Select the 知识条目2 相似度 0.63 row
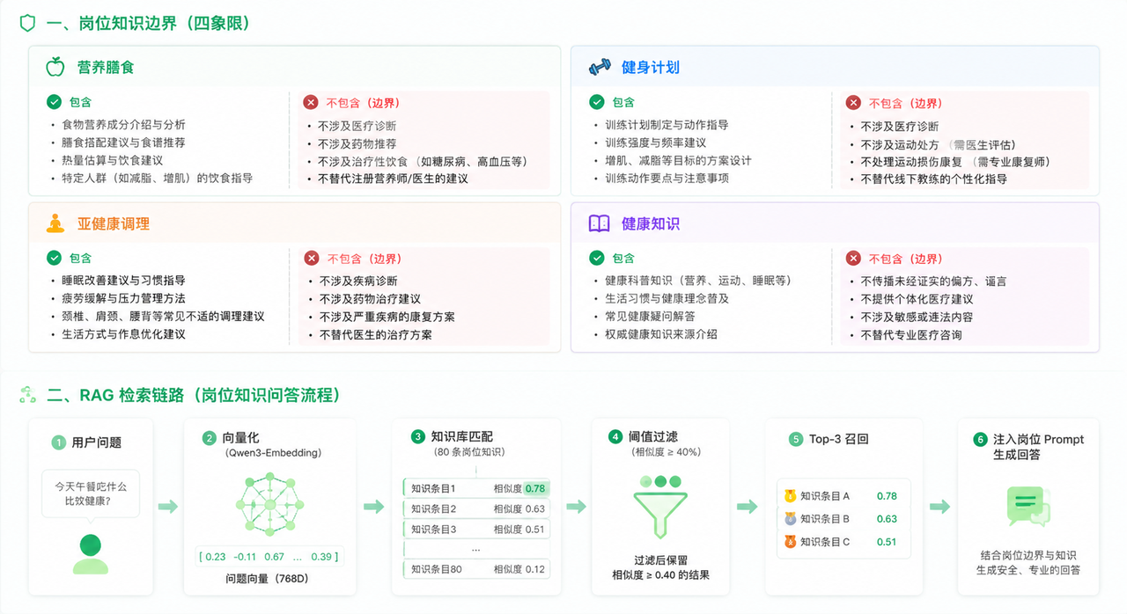This screenshot has width=1127, height=614. (476, 508)
